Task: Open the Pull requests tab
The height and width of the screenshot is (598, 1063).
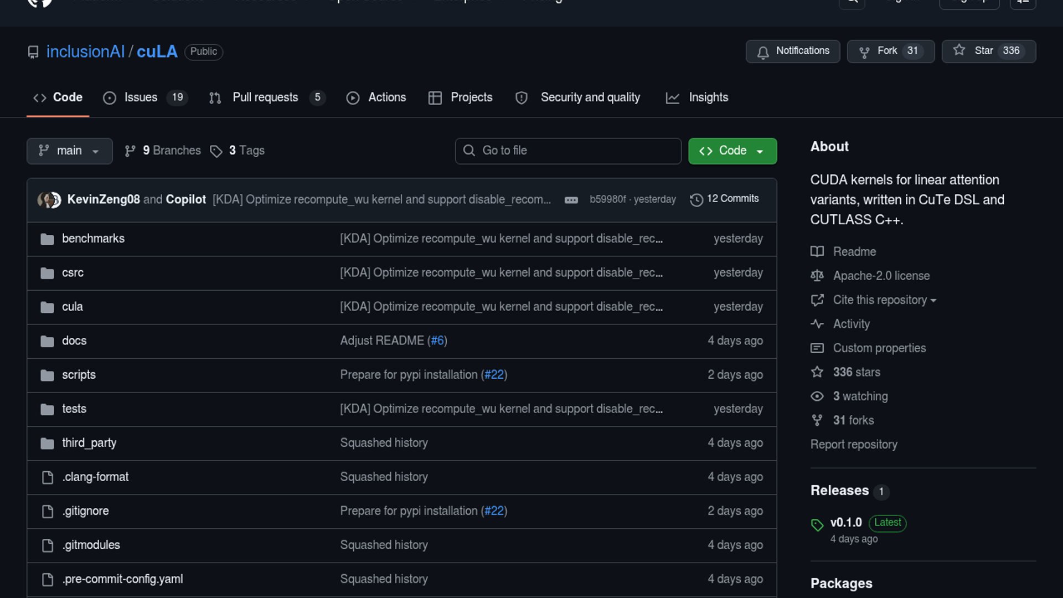Action: coord(266,97)
